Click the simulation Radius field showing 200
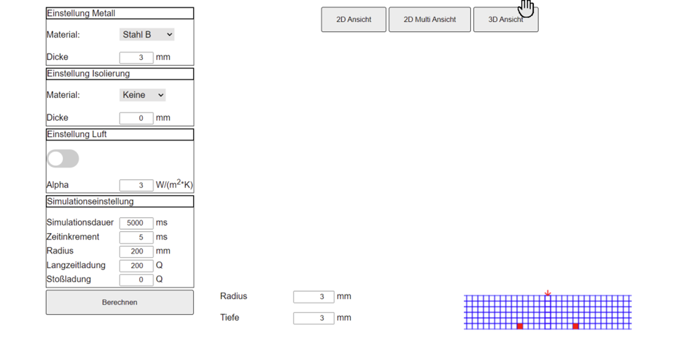 [136, 251]
